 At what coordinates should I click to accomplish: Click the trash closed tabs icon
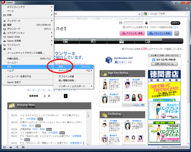[x=187, y=8]
